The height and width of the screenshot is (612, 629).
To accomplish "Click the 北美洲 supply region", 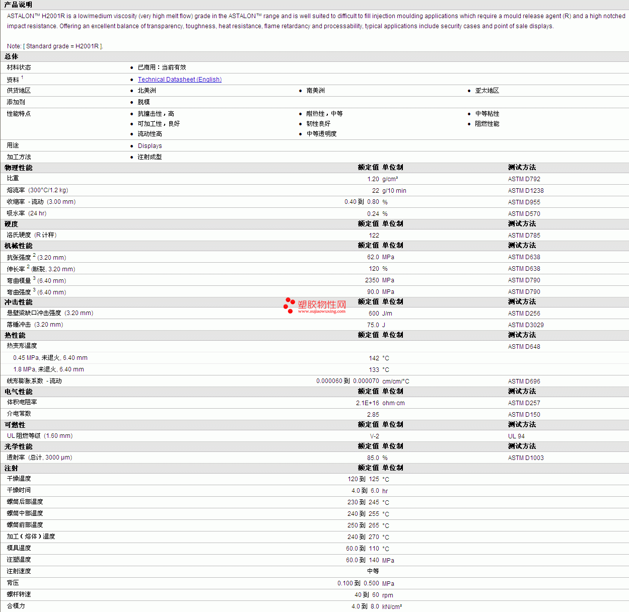I will pos(147,91).
